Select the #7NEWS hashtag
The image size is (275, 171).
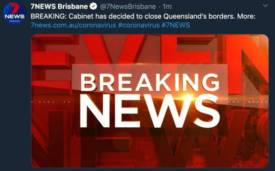176,25
